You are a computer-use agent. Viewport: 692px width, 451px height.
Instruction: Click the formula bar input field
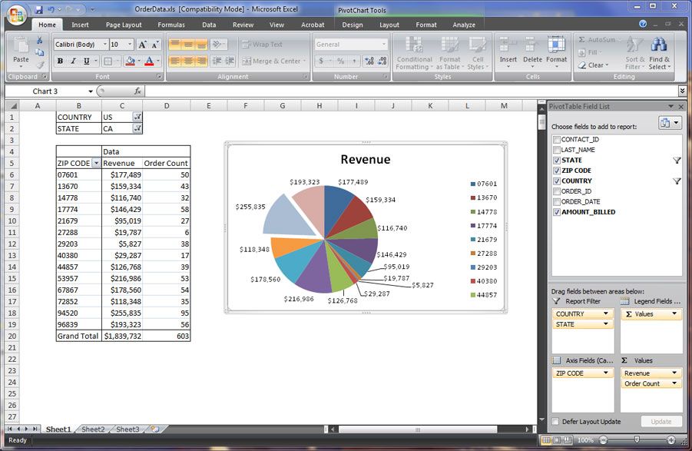(410, 91)
